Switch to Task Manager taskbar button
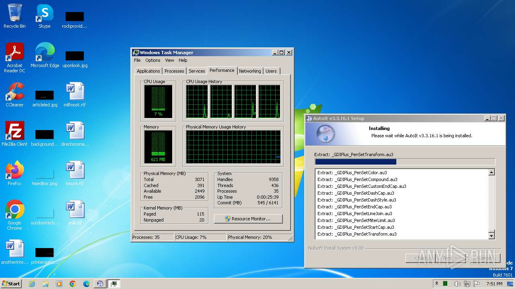The image size is (515, 289). coord(114,284)
